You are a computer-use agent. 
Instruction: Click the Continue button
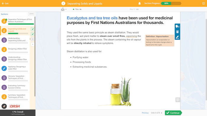pyautogui.click(x=173, y=113)
